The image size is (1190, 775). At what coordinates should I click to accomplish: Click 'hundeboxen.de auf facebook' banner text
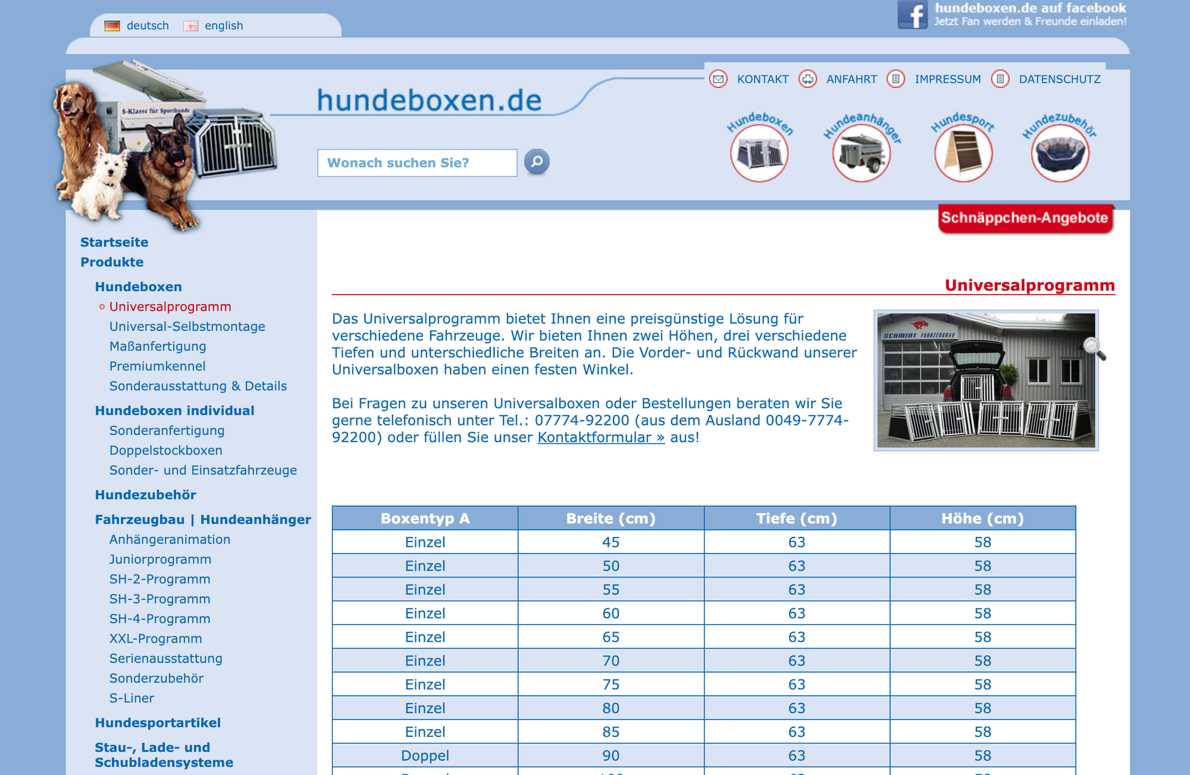coord(1030,8)
